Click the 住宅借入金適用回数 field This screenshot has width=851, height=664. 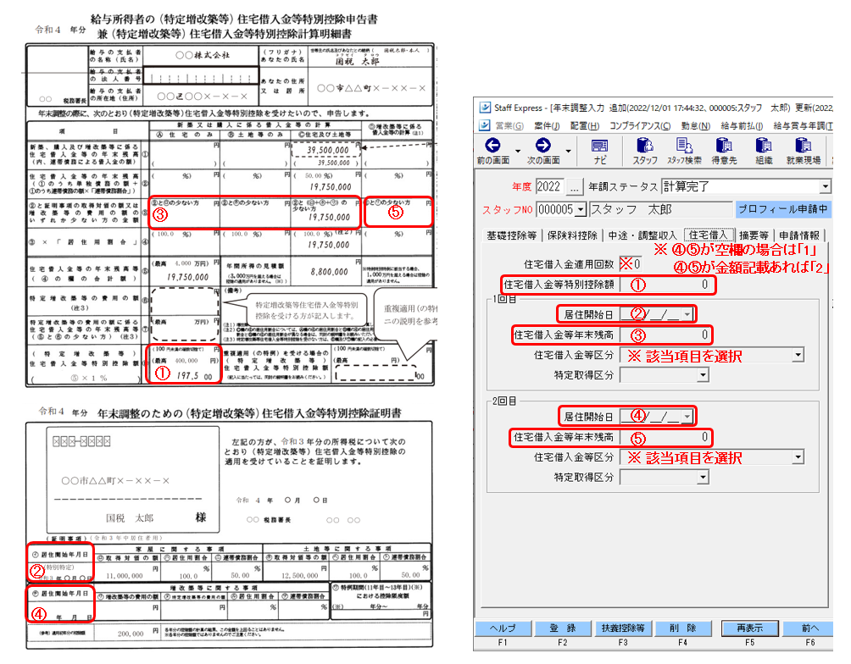[631, 264]
